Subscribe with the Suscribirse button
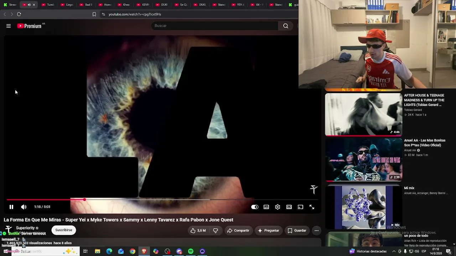Screen dimensions: 456x256 [x=64, y=230]
